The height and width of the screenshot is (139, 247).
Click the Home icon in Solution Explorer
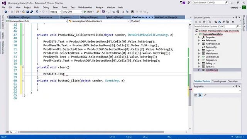pyautogui.click(x=204, y=22)
